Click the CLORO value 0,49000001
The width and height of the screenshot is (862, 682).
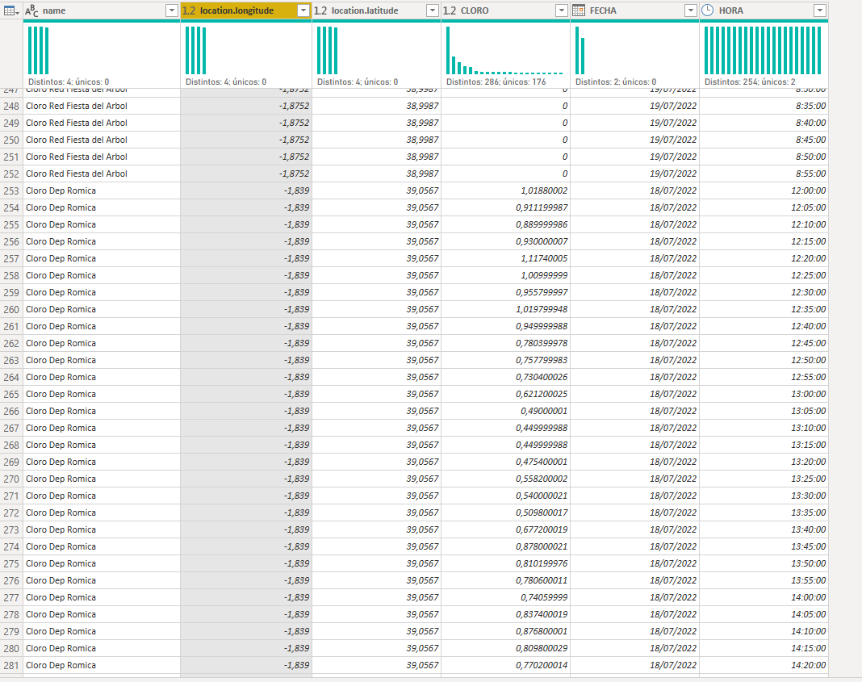(506, 411)
